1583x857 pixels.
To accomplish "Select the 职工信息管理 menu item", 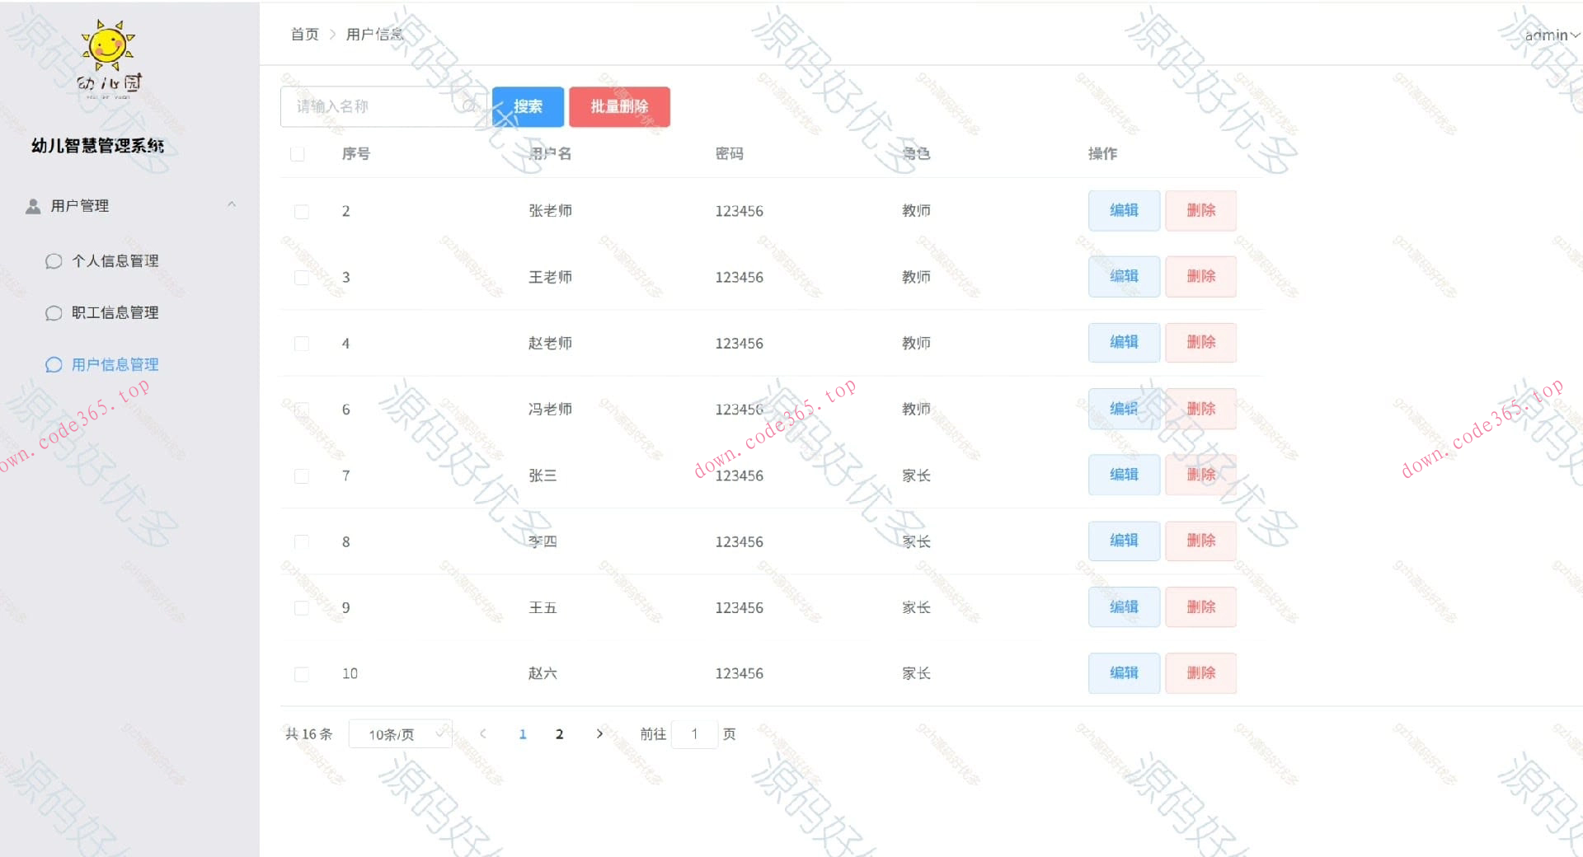I will 115,313.
